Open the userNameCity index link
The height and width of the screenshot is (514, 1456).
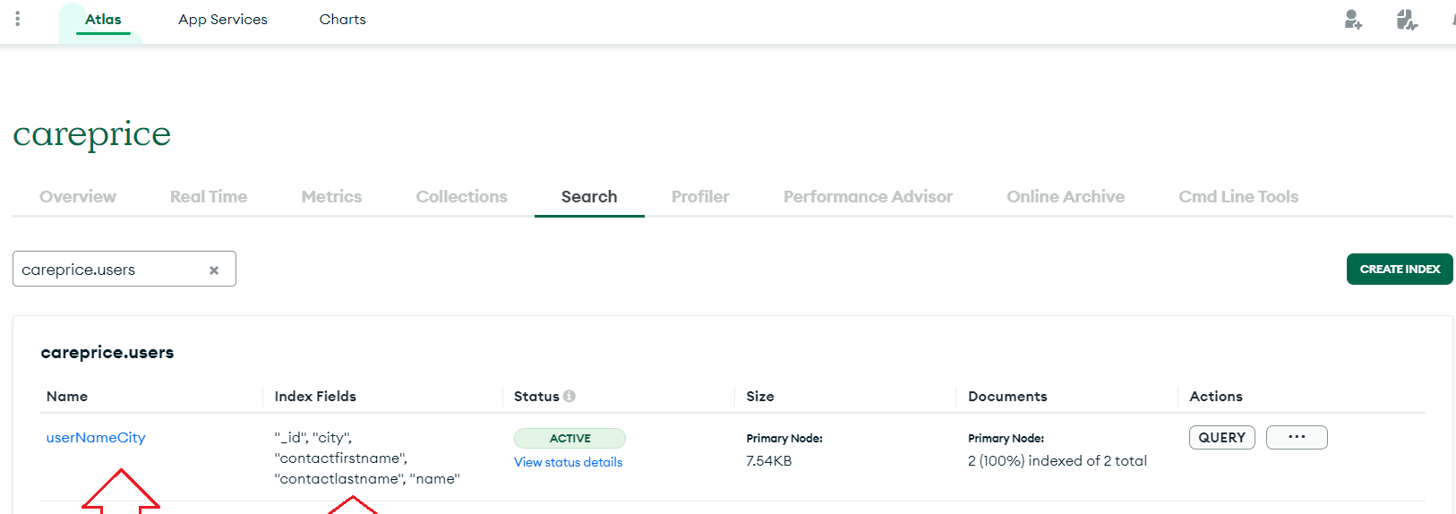click(96, 438)
